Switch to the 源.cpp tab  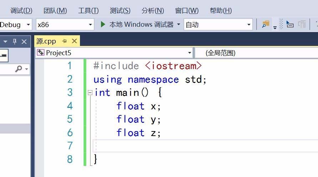[46, 41]
